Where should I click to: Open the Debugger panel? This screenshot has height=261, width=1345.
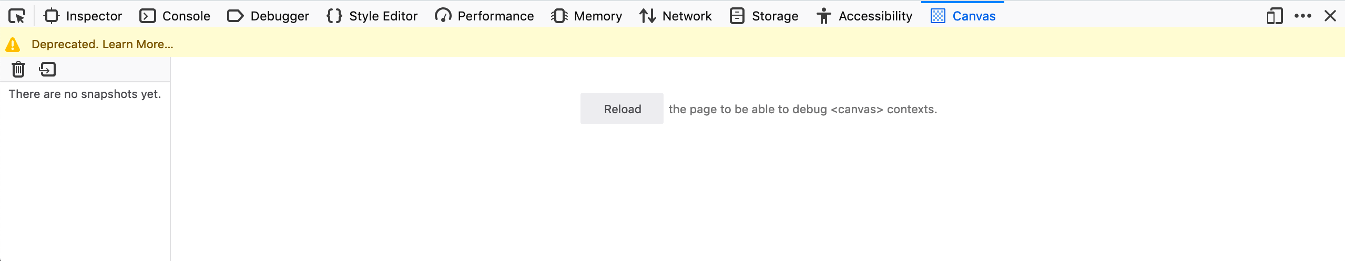268,16
